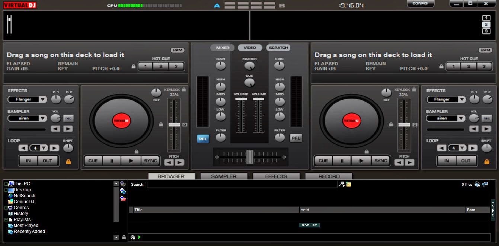Image resolution: width=499 pixels, height=246 pixels.
Task: Set loop OUT on right deck
Action: pyautogui.click(x=466, y=161)
